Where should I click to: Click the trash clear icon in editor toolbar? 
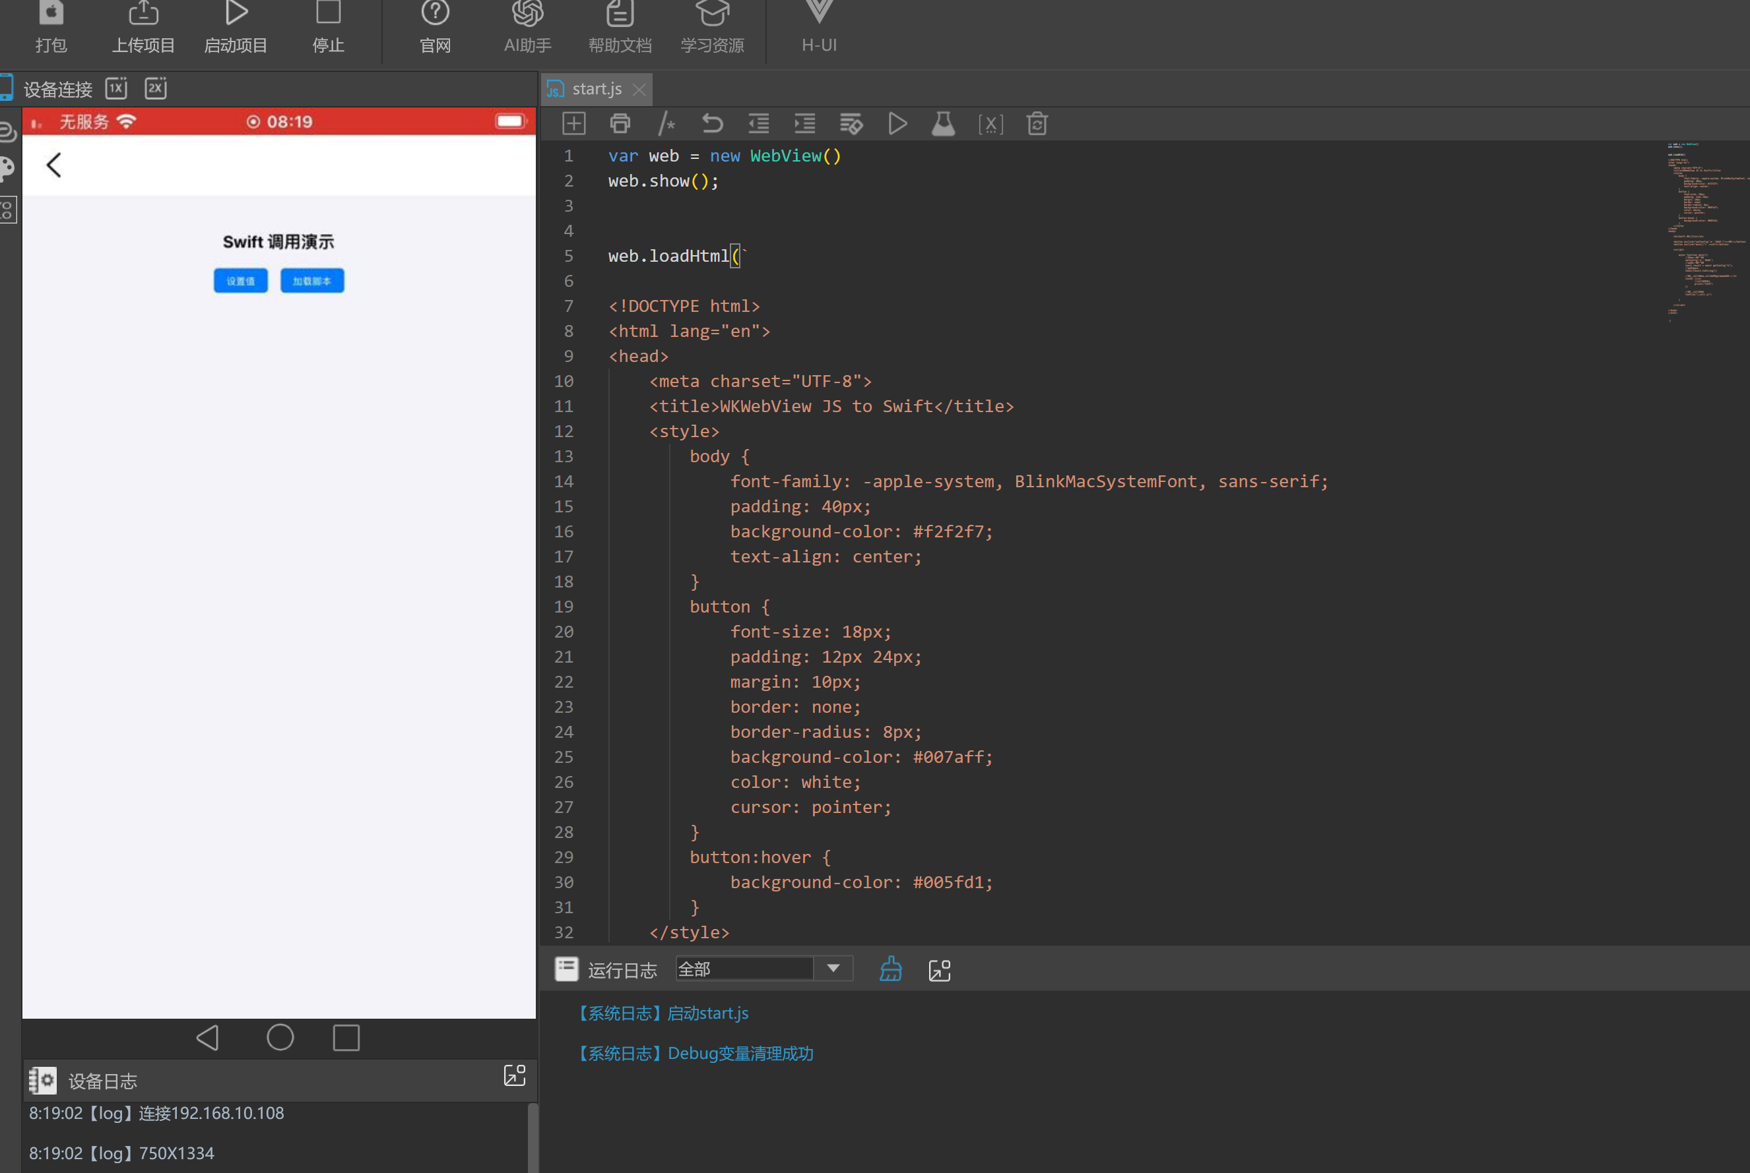(x=1037, y=123)
